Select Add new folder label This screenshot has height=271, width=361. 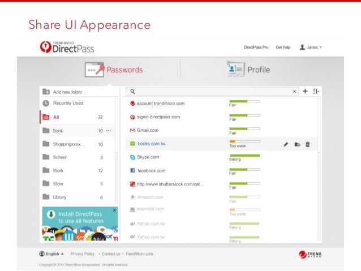[68, 92]
